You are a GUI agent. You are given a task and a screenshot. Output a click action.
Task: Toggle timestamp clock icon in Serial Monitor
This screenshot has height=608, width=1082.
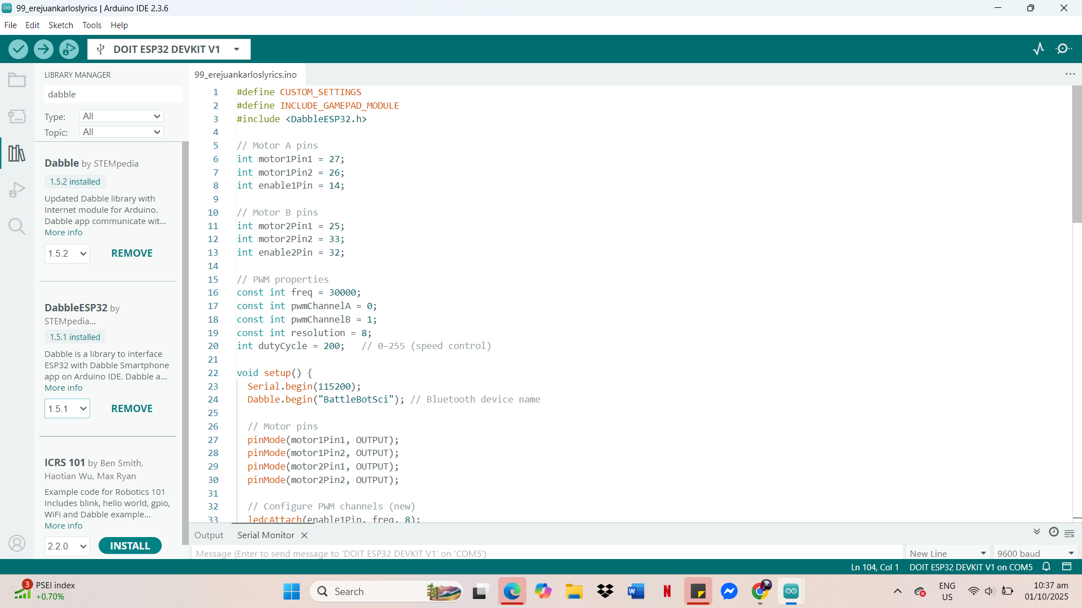pyautogui.click(x=1053, y=532)
